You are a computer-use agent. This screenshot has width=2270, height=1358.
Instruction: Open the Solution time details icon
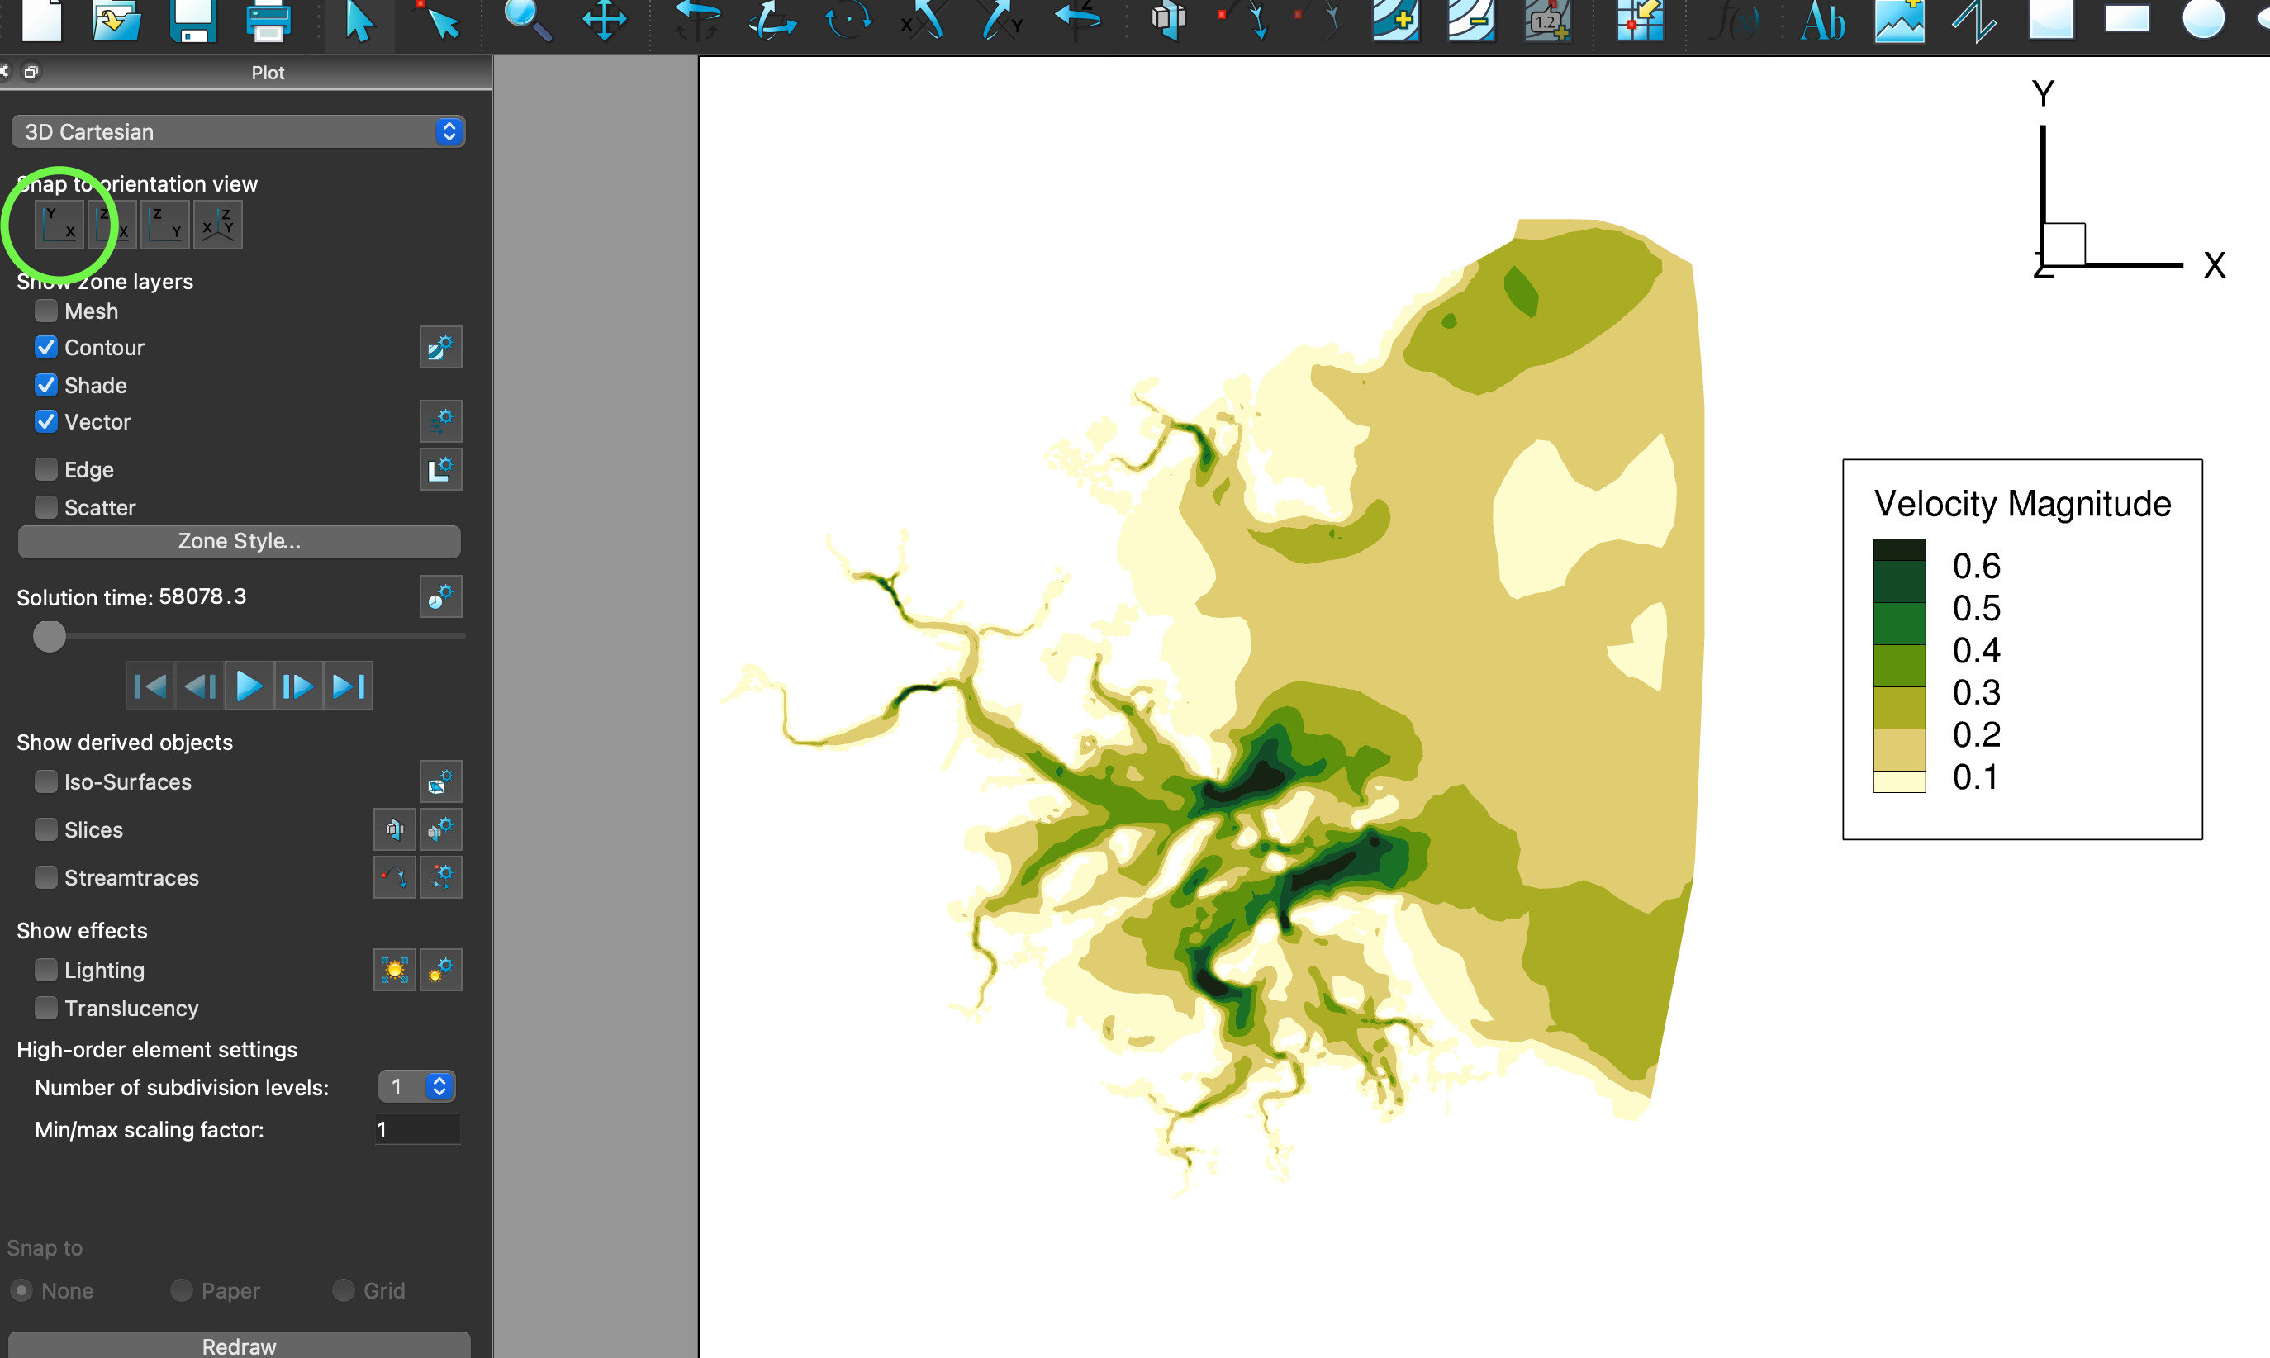(x=440, y=596)
